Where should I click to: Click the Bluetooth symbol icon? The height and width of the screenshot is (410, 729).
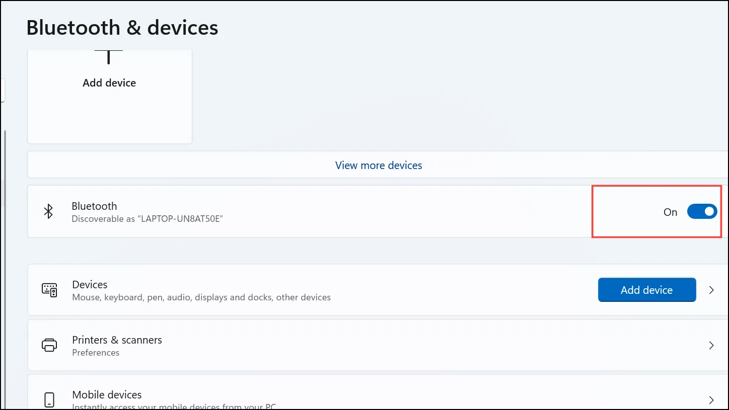point(48,212)
